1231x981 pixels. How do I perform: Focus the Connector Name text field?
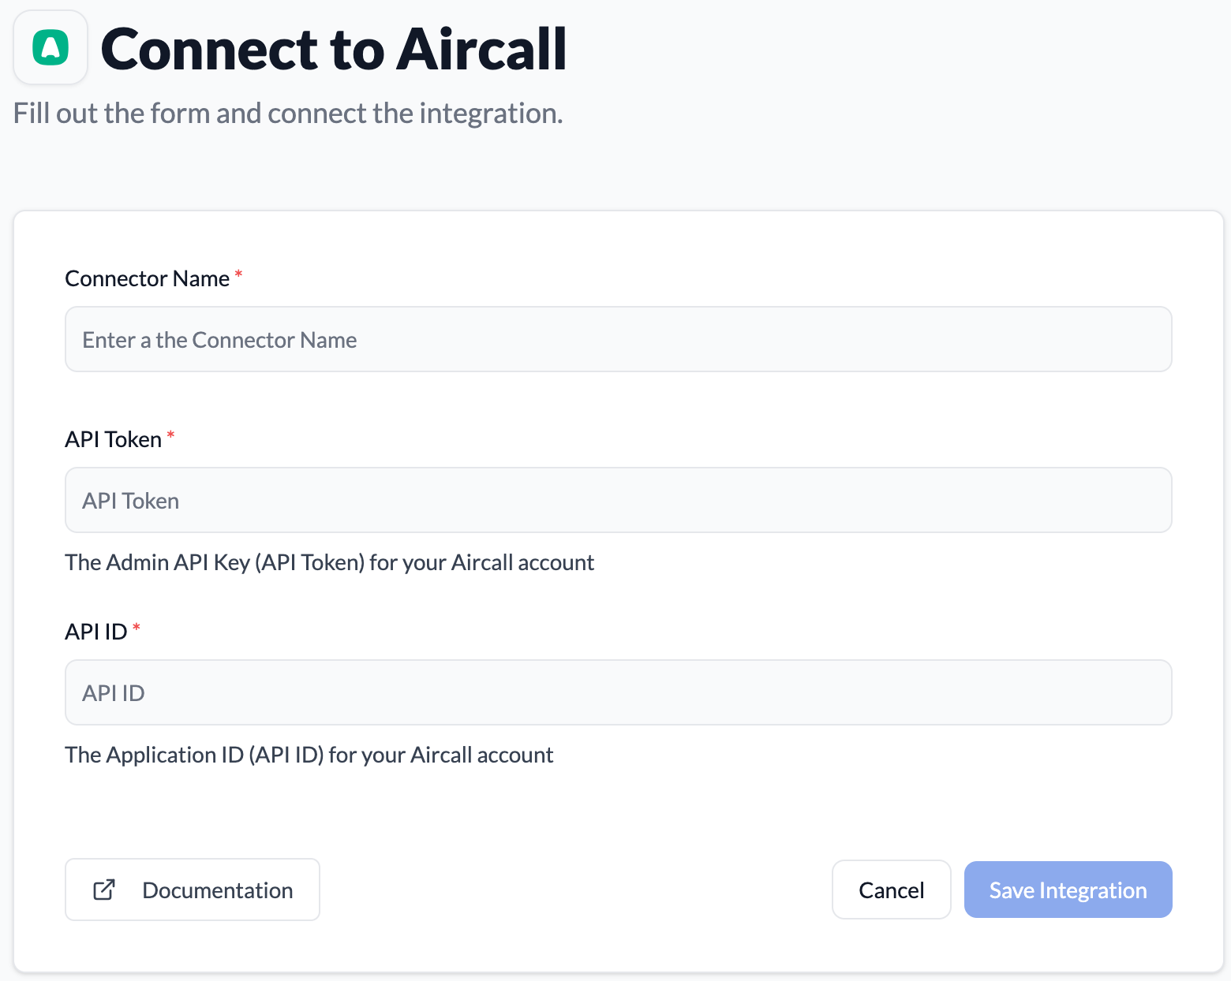click(618, 339)
